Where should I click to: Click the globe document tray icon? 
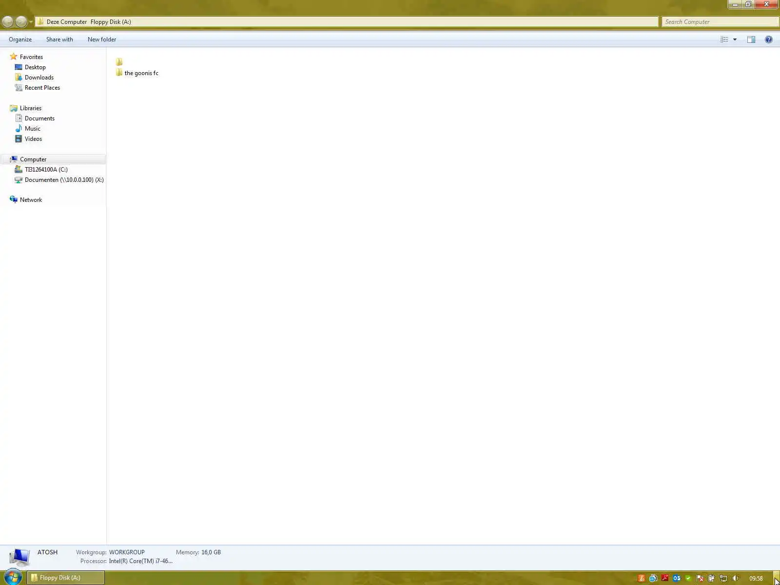653,578
